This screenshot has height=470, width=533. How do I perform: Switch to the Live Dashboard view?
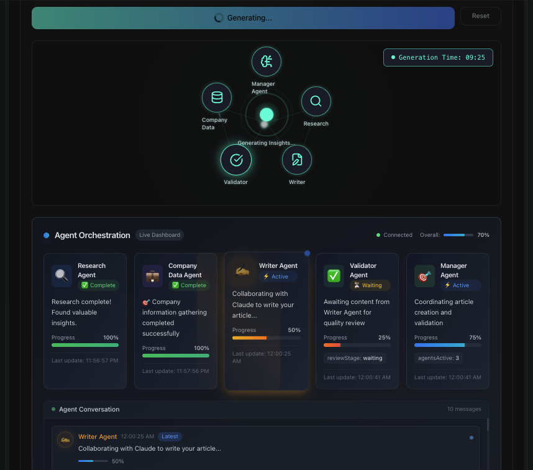pos(159,235)
